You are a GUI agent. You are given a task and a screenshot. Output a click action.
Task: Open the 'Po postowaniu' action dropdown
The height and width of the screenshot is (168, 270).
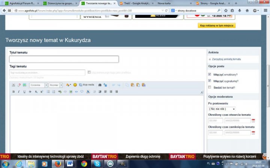coord(222,109)
